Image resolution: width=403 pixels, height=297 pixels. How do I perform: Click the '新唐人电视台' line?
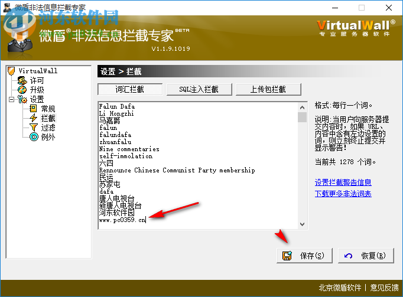point(121,206)
